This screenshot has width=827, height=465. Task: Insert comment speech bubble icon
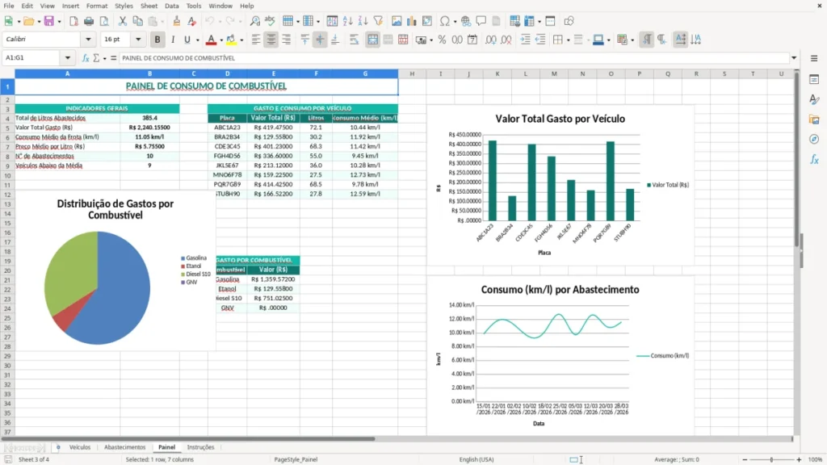pos(481,21)
